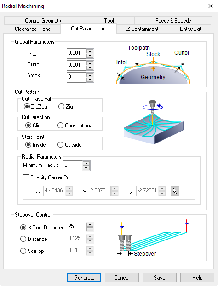Select the Cut Parameters tab
Viewport: 218px width, 286px height.
click(x=87, y=29)
